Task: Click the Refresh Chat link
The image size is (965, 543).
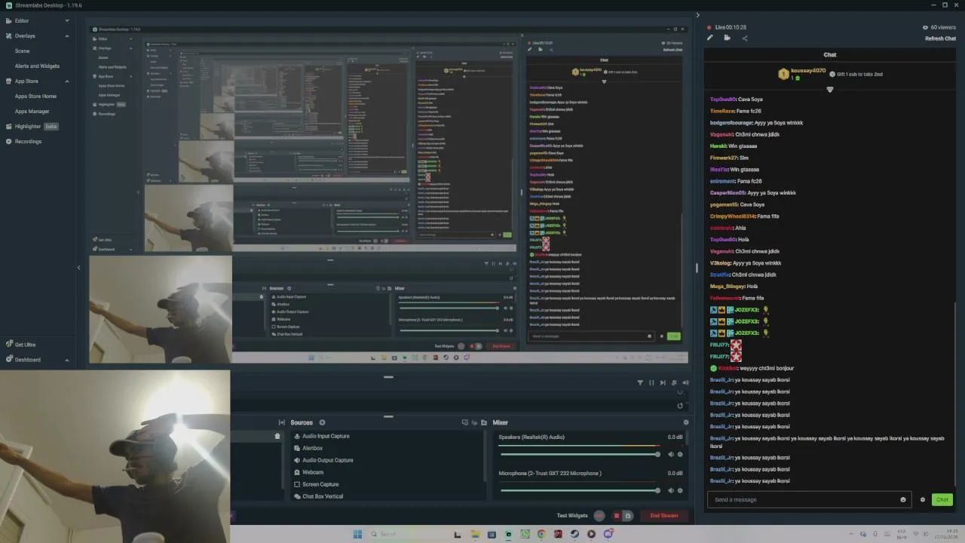Action: [x=940, y=38]
